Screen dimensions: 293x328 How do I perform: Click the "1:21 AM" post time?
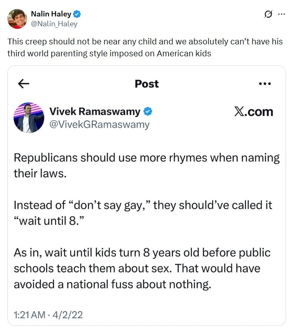(x=30, y=315)
